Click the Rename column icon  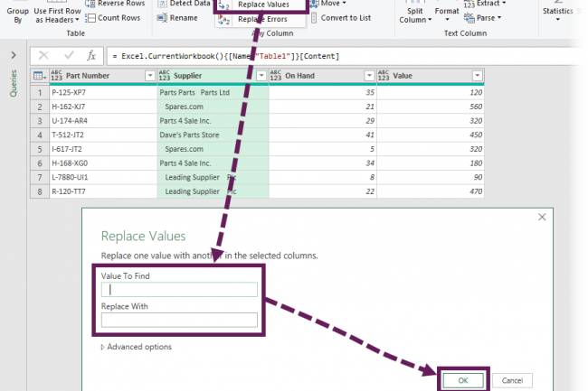tap(162, 17)
